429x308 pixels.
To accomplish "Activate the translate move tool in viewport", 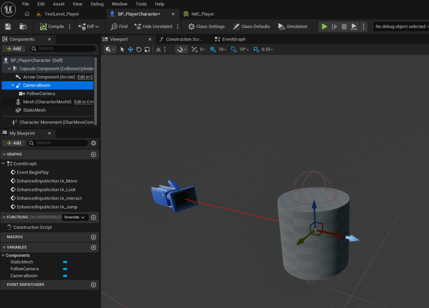I will (130, 49).
